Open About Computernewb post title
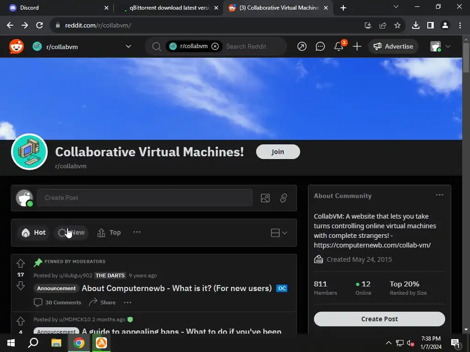470x352 pixels. point(177,288)
